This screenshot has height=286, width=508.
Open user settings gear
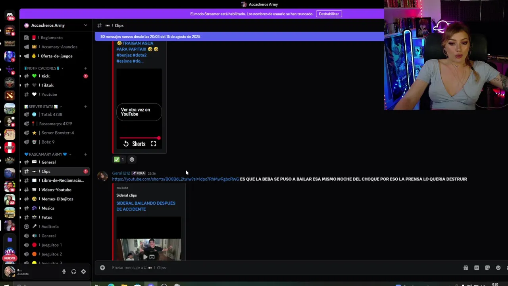tap(83, 272)
